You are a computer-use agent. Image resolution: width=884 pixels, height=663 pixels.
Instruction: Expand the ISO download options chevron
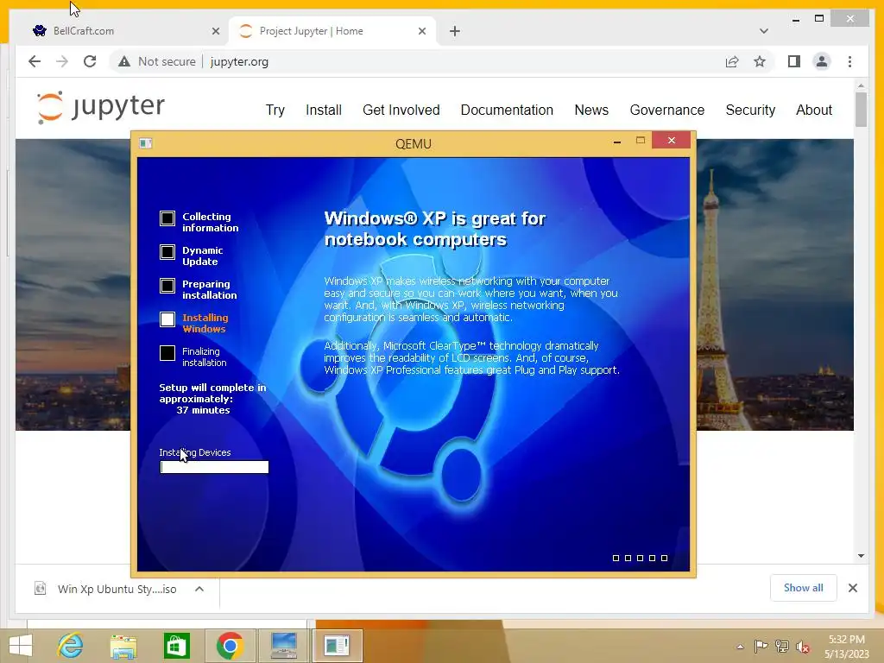[199, 589]
